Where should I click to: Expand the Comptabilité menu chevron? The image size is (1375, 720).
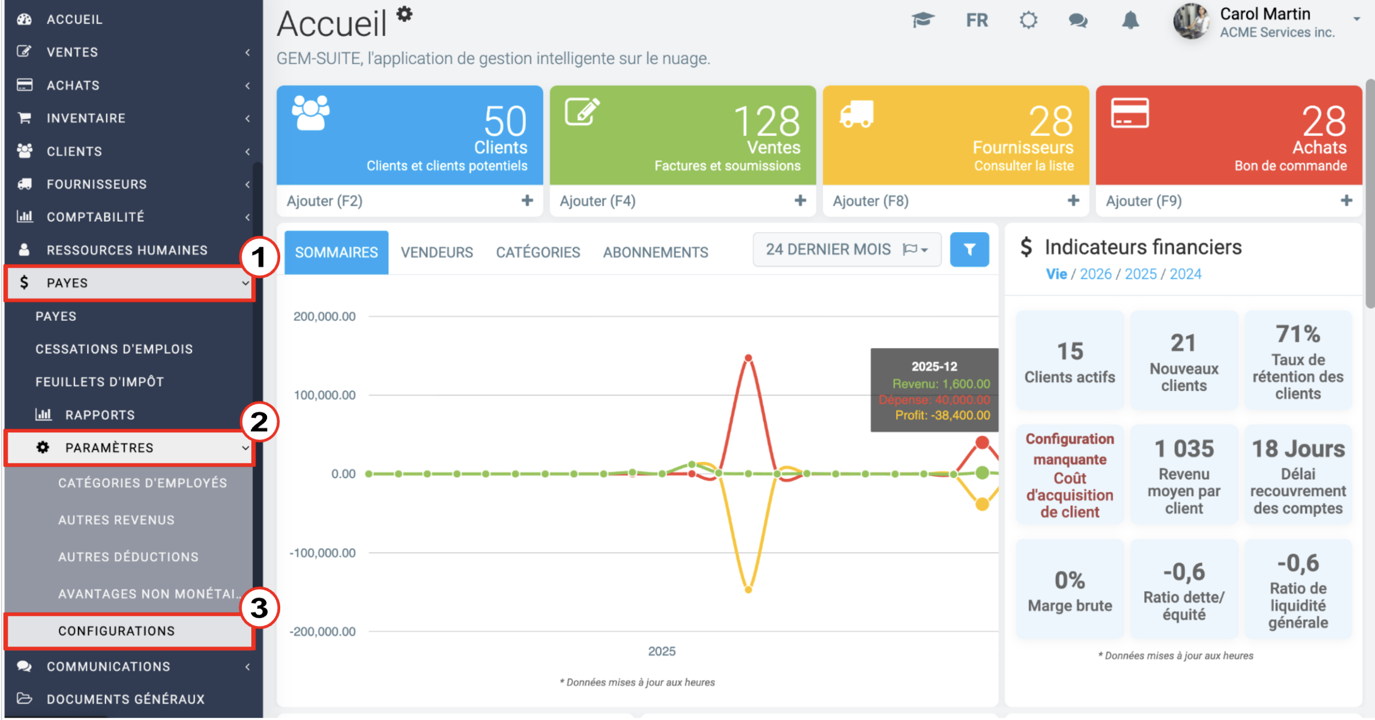[x=248, y=217]
